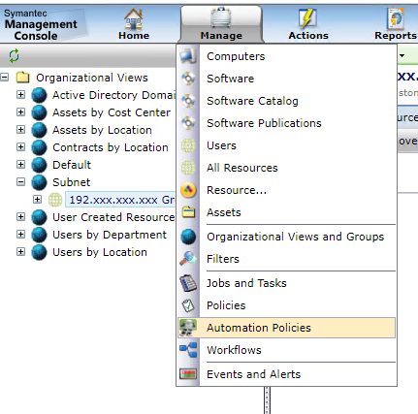
Task: Click the globe icon beside Subnet
Action: pos(39,182)
